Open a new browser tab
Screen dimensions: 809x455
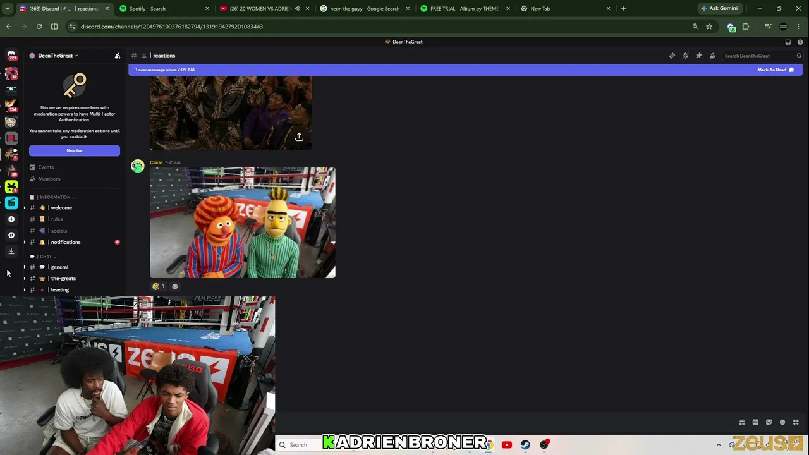tap(623, 9)
